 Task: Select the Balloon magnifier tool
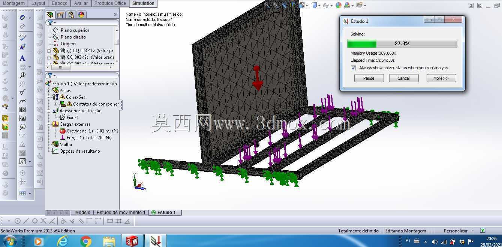(22, 75)
